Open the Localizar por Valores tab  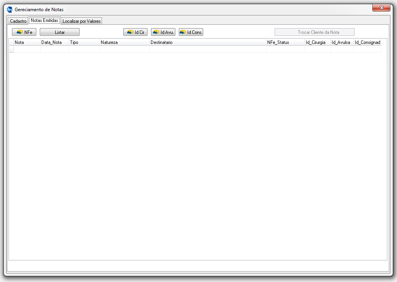81,21
